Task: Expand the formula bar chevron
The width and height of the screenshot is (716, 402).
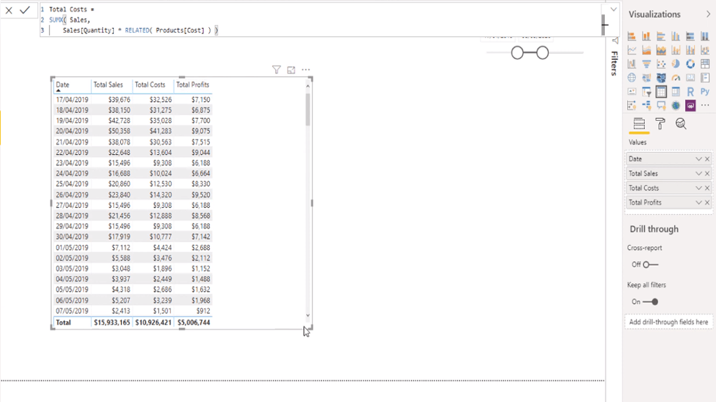Action: coord(613,9)
